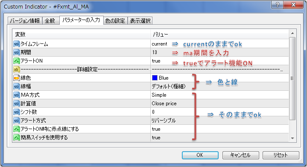
Task: Click the integer icon beside タイムフレーム
Action: [x=17, y=44]
